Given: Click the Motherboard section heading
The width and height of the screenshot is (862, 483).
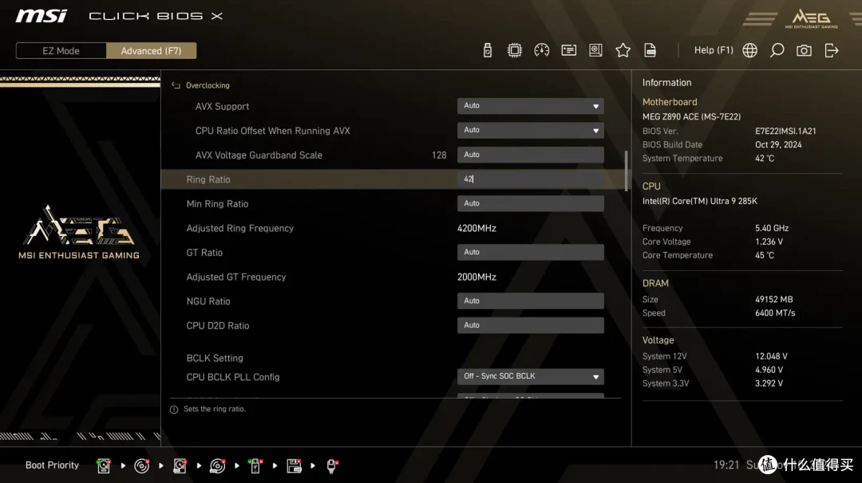Looking at the screenshot, I should click(x=670, y=102).
